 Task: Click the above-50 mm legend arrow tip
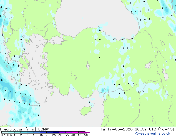coord(88,132)
